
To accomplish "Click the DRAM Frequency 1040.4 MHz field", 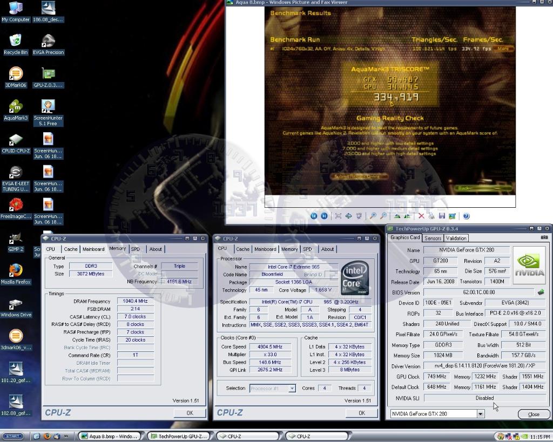I will (135, 301).
